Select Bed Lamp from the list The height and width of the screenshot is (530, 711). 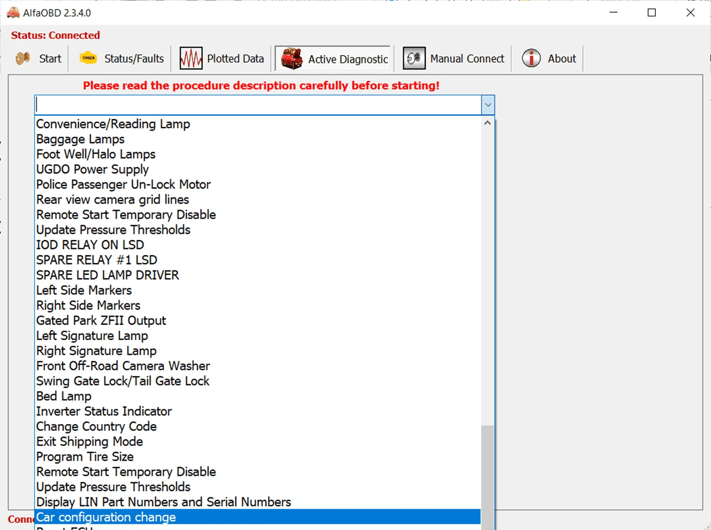click(x=257, y=396)
